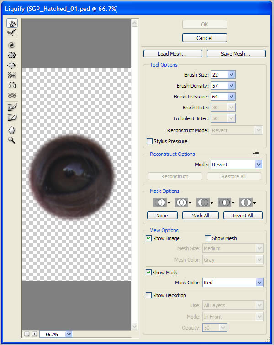Select the Freeze Mask tool
Viewport: 274px width, 345px height.
[x=12, y=108]
